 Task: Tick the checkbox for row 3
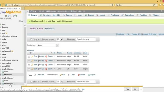coord(29,65)
